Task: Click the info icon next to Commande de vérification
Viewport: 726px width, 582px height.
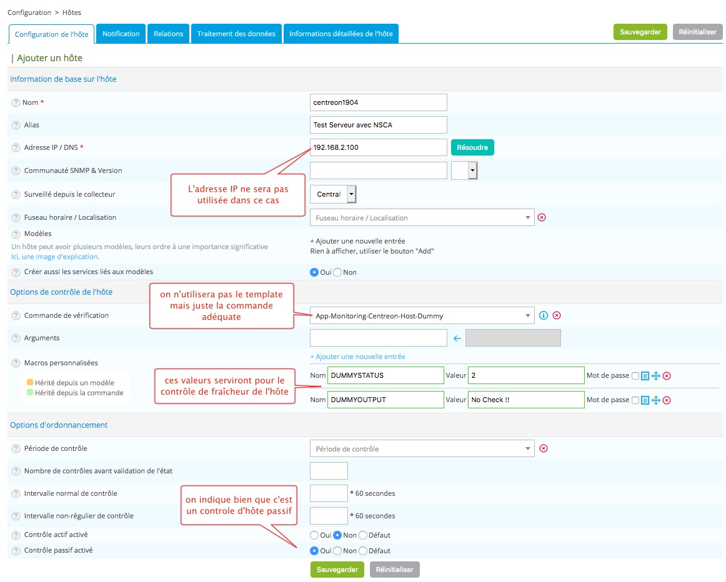Action: [543, 315]
